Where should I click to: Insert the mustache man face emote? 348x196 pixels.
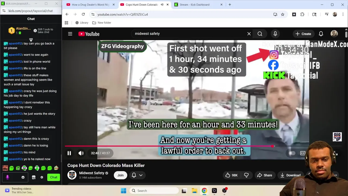pos(5,168)
